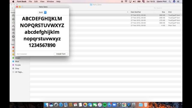The height and width of the screenshot is (108, 192).
Task: Open the folder stack in the Dock
Action: coord(141,105)
